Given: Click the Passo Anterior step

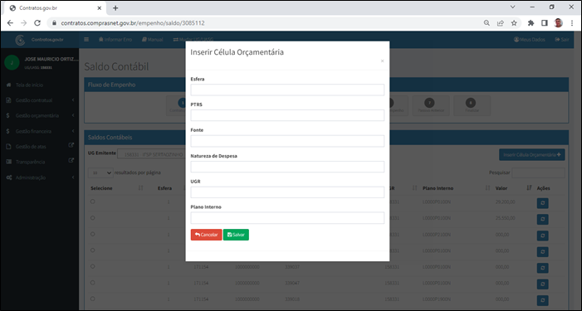Looking at the screenshot, I should (x=431, y=105).
